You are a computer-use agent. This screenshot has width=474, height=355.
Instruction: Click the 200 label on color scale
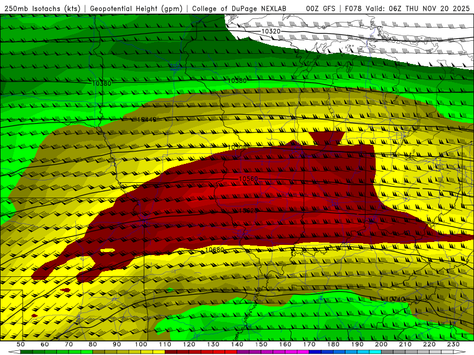tap(381, 344)
